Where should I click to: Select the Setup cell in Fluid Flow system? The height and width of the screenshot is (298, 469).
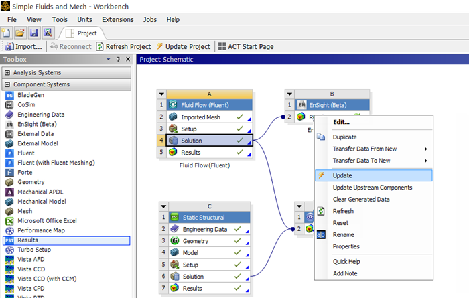209,129
